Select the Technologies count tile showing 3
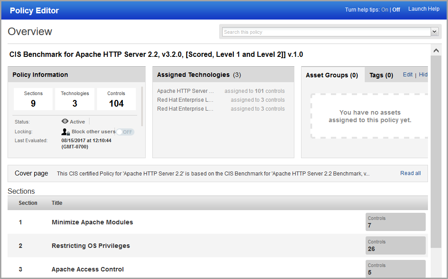 [74, 99]
